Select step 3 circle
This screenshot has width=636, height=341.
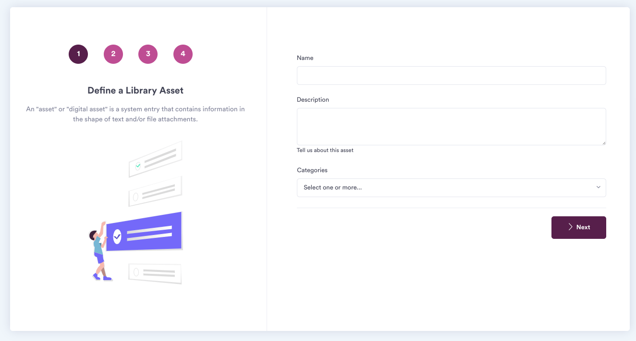click(x=148, y=54)
